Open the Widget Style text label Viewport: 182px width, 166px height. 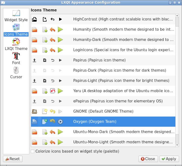(x=16, y=20)
